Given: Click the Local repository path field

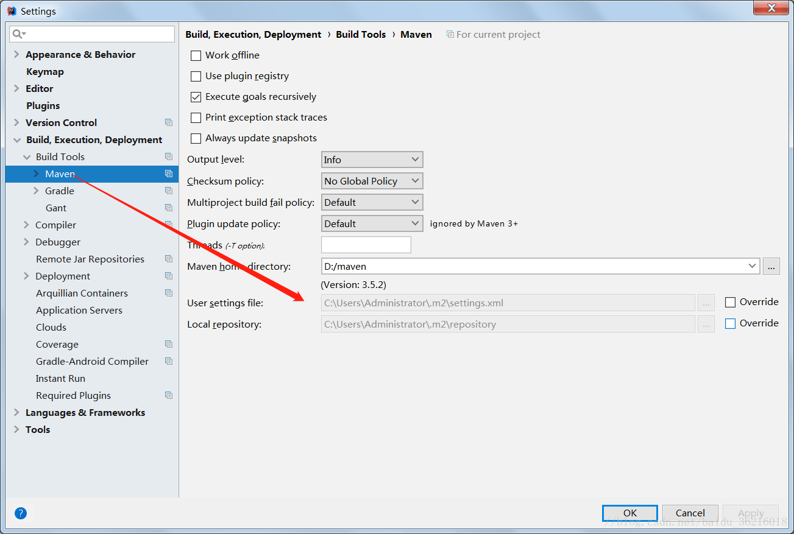Looking at the screenshot, I should [508, 324].
